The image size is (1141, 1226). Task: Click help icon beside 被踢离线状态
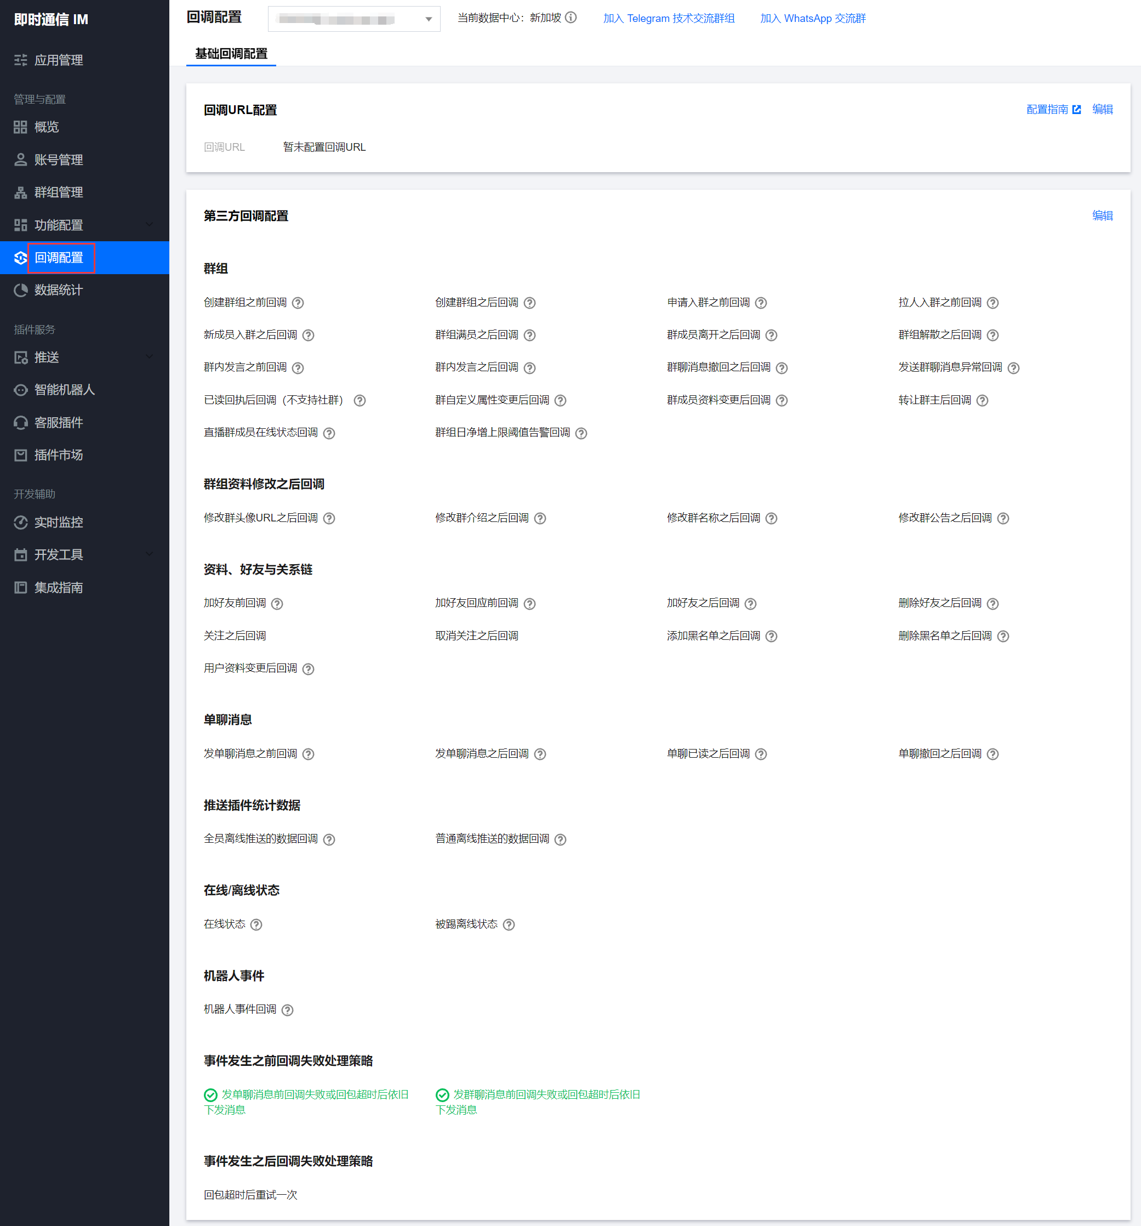(x=509, y=924)
